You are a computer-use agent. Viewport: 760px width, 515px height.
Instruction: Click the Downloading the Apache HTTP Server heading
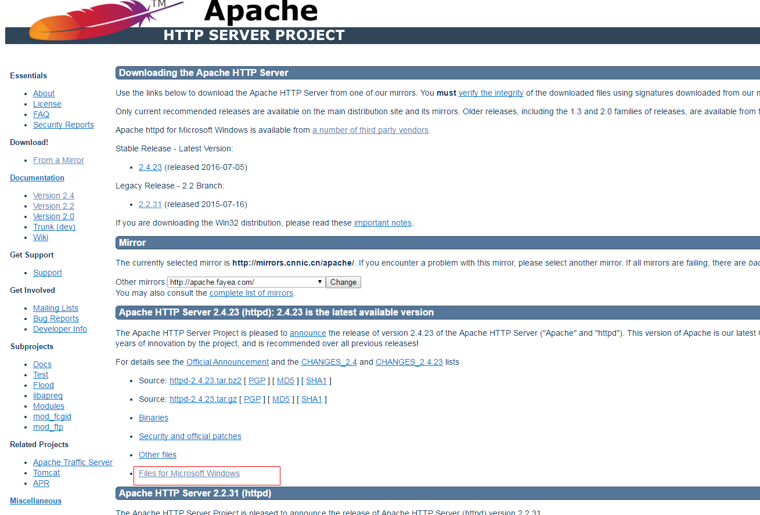(x=204, y=72)
